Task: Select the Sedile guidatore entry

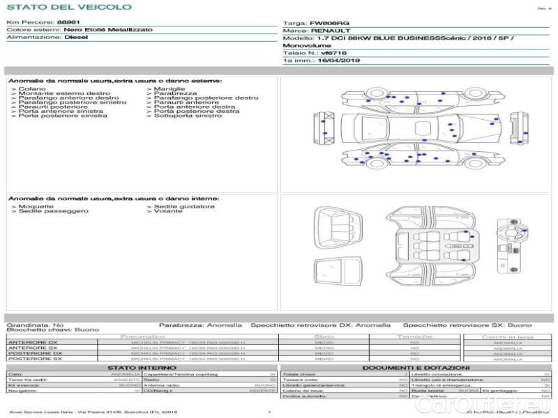Action: (184, 206)
